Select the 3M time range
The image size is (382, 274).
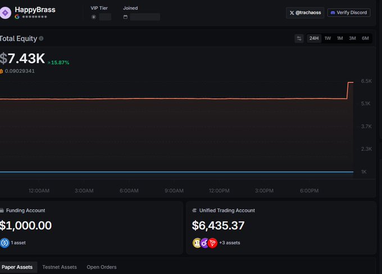(352, 38)
